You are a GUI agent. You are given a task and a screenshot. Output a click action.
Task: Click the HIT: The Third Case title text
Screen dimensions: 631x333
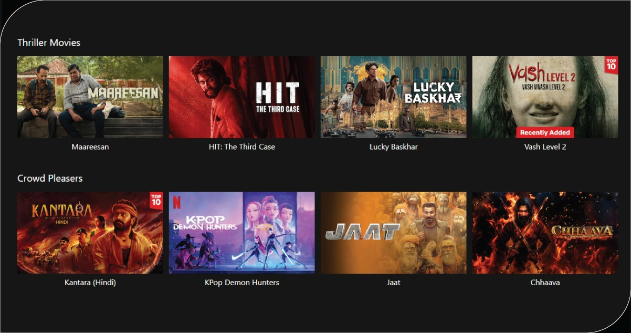[241, 147]
